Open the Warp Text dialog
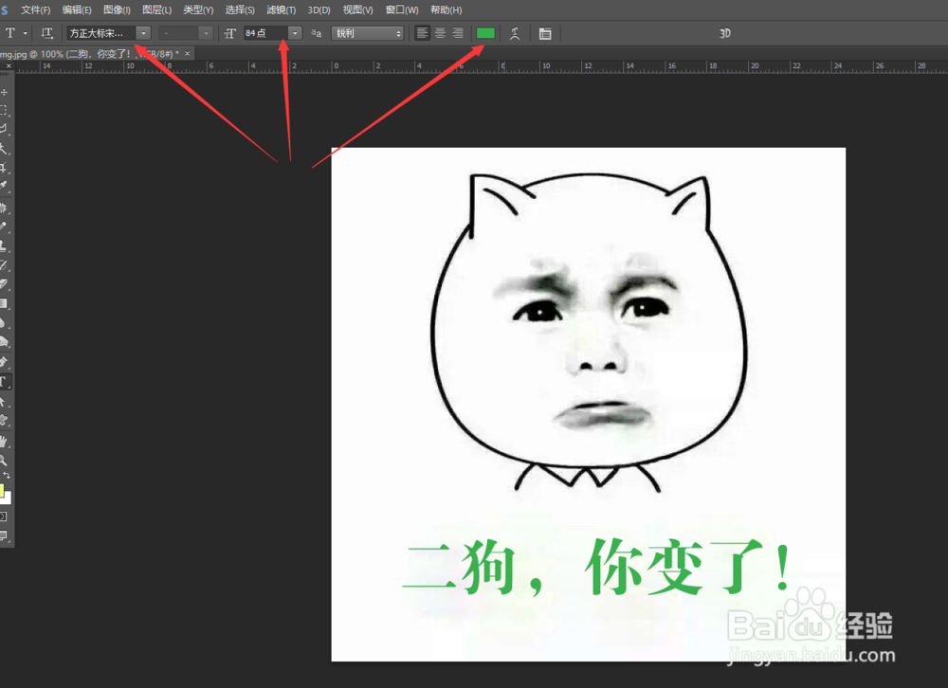The width and height of the screenshot is (948, 688). coord(515,33)
